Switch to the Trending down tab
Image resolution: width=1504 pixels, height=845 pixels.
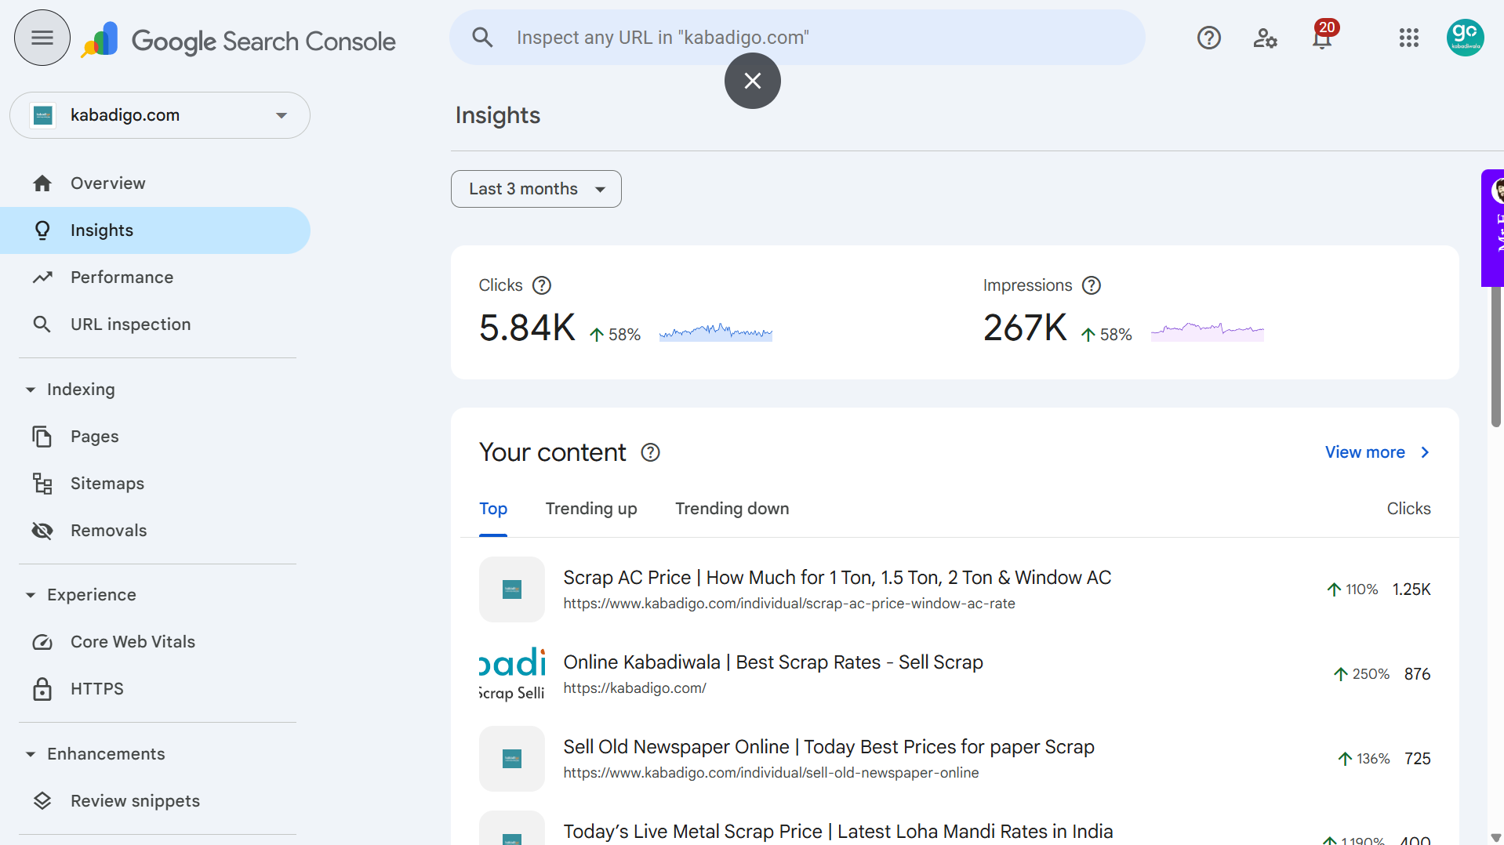(731, 509)
